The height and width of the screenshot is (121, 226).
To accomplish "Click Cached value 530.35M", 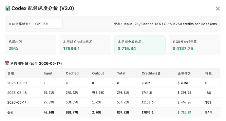I will tap(72, 102).
